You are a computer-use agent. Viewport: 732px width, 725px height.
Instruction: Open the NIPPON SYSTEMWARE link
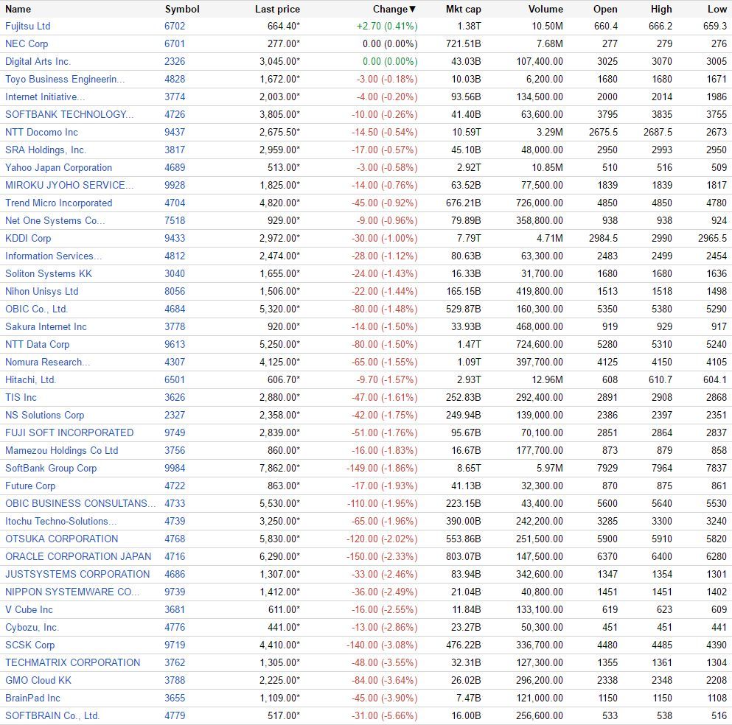[72, 592]
